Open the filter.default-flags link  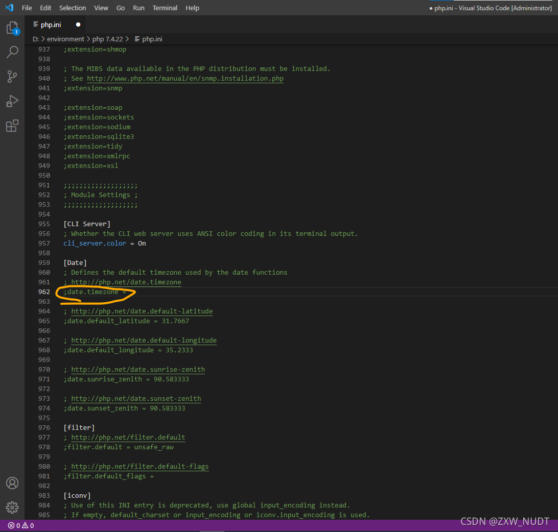pos(140,467)
